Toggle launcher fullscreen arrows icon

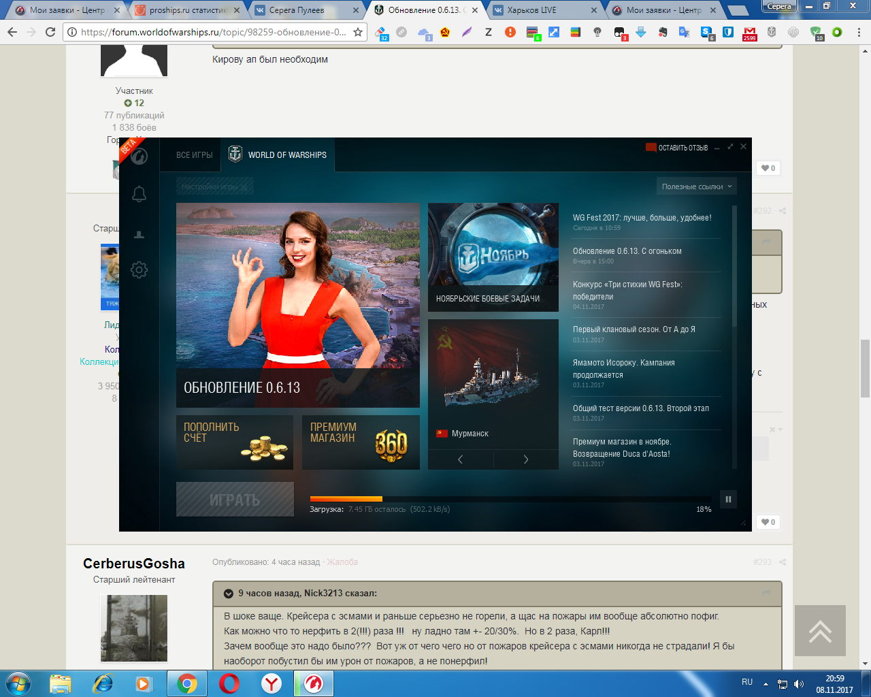point(730,147)
